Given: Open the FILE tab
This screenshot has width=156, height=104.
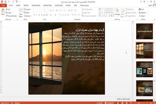Looking at the screenshot, I should (x=3, y=5).
